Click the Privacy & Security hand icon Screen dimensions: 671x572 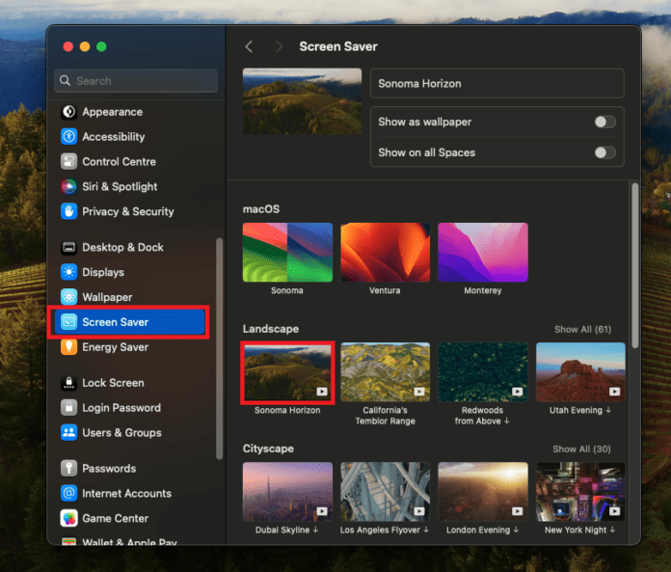[x=69, y=211]
